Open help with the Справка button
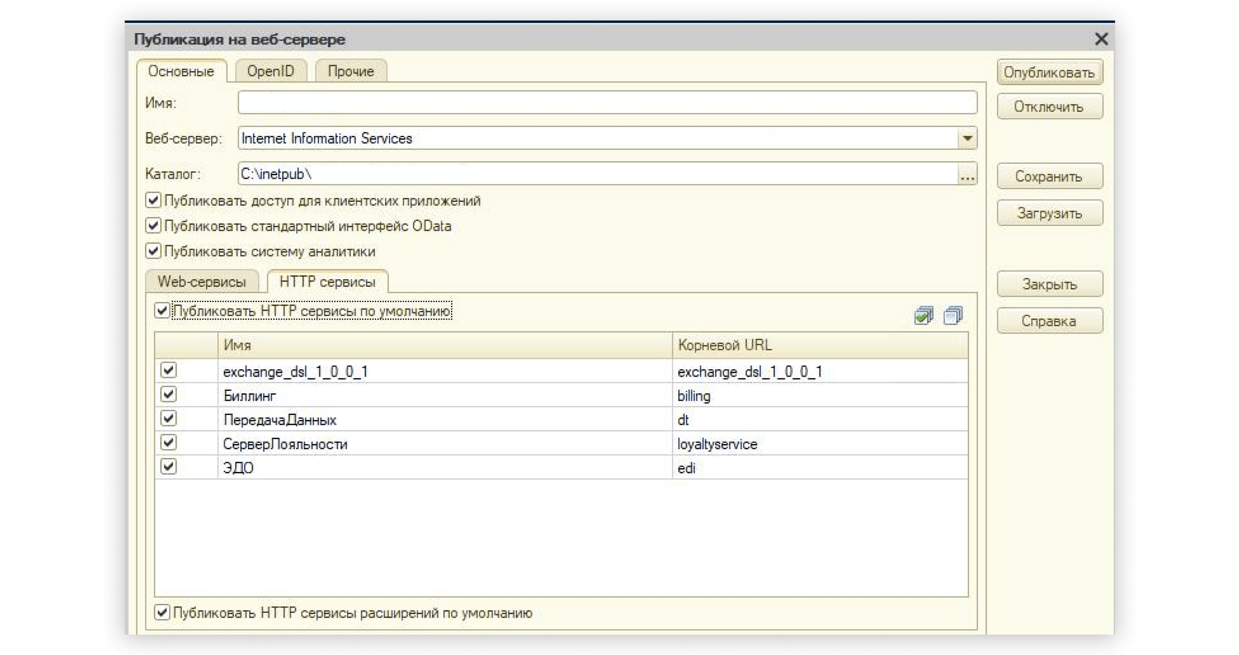The image size is (1239, 655). (x=1049, y=321)
